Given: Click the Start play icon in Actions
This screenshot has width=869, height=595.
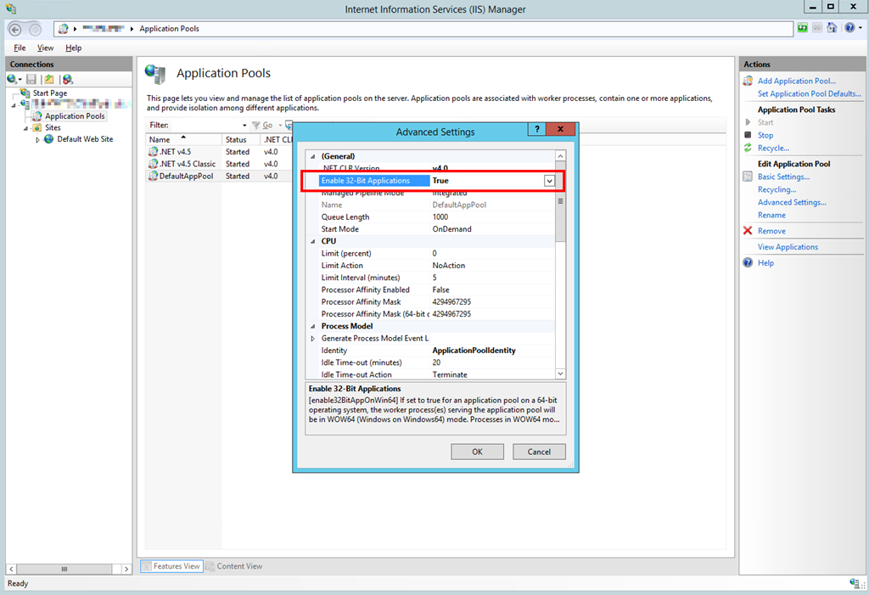Looking at the screenshot, I should point(748,122).
